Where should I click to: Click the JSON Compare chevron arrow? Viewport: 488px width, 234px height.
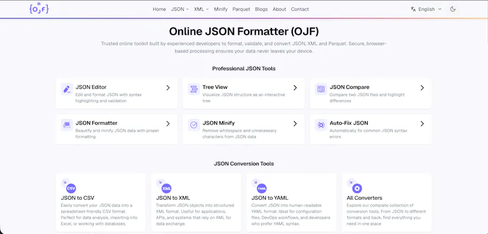422,88
